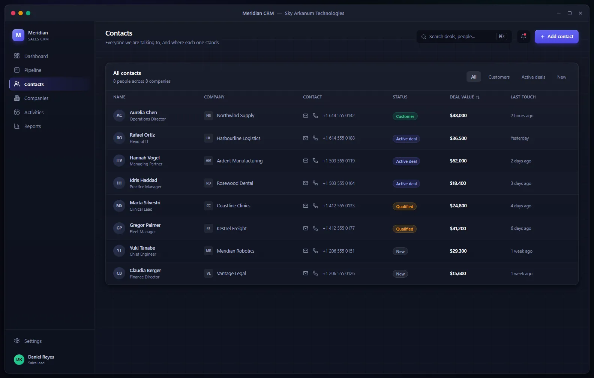This screenshot has height=378, width=594.
Task: Filter contacts by Active deals
Action: 533,77
